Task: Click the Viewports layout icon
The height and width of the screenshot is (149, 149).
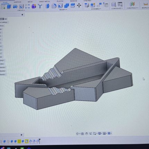Action: pos(109,133)
